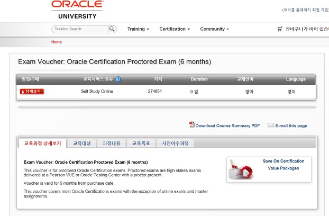This screenshot has width=329, height=216.
Task: Click the empty cart text 장바구니가 비어
Action: [x=307, y=29]
